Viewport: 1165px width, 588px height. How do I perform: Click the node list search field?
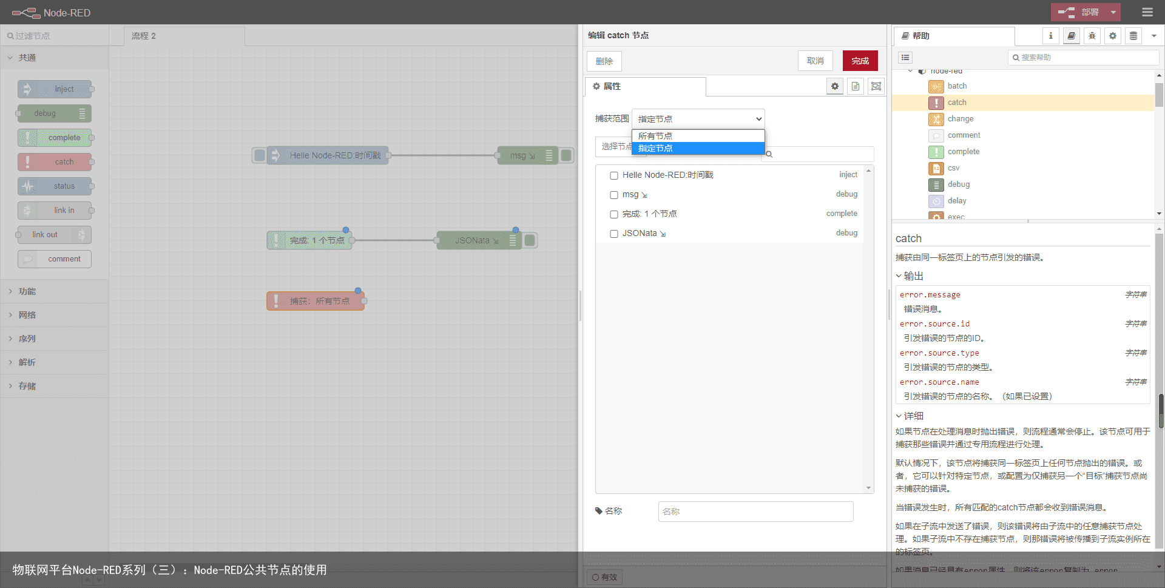[x=819, y=154]
